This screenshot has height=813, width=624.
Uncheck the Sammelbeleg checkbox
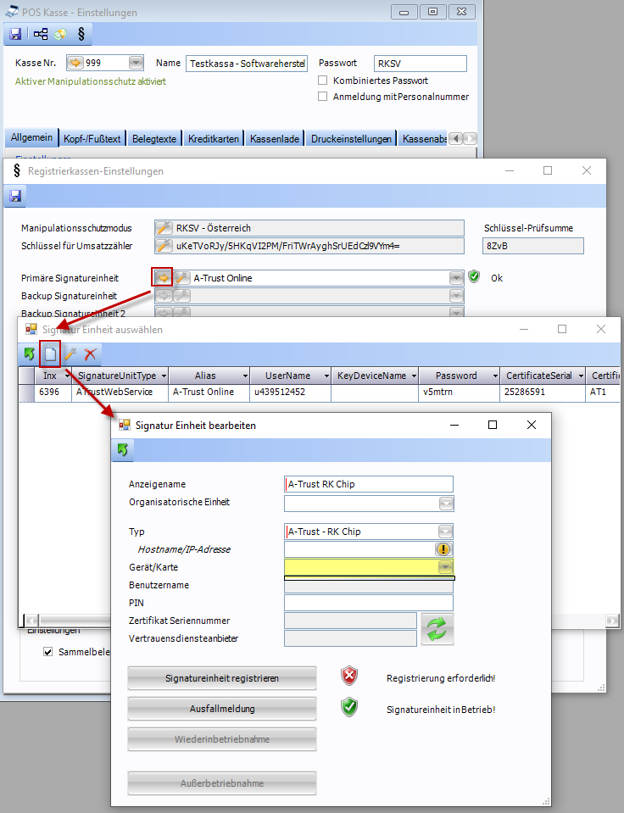[x=48, y=653]
